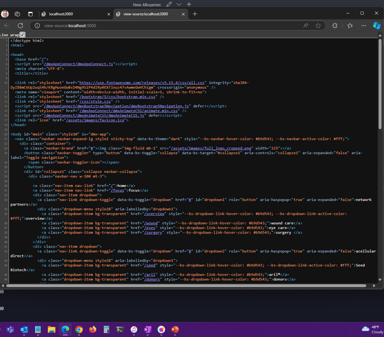Add this page to favorites
Screen dimensions: 384x337
click(x=318, y=26)
